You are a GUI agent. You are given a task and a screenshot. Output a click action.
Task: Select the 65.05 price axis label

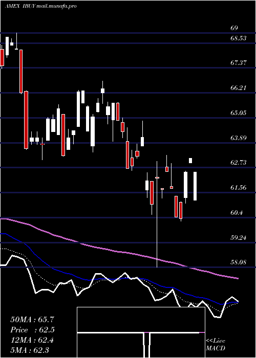tap(239, 113)
